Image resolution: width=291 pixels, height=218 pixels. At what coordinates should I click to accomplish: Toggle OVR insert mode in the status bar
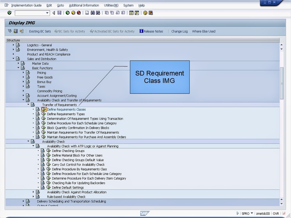click(276, 213)
